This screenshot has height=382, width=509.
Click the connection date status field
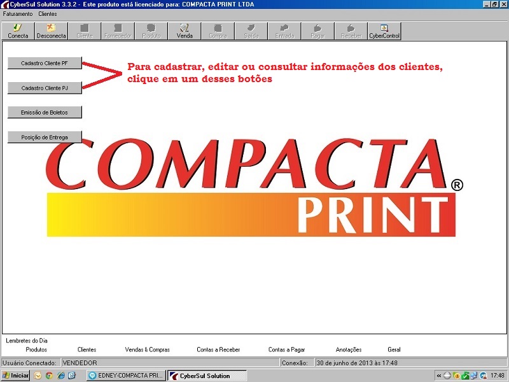click(411, 362)
